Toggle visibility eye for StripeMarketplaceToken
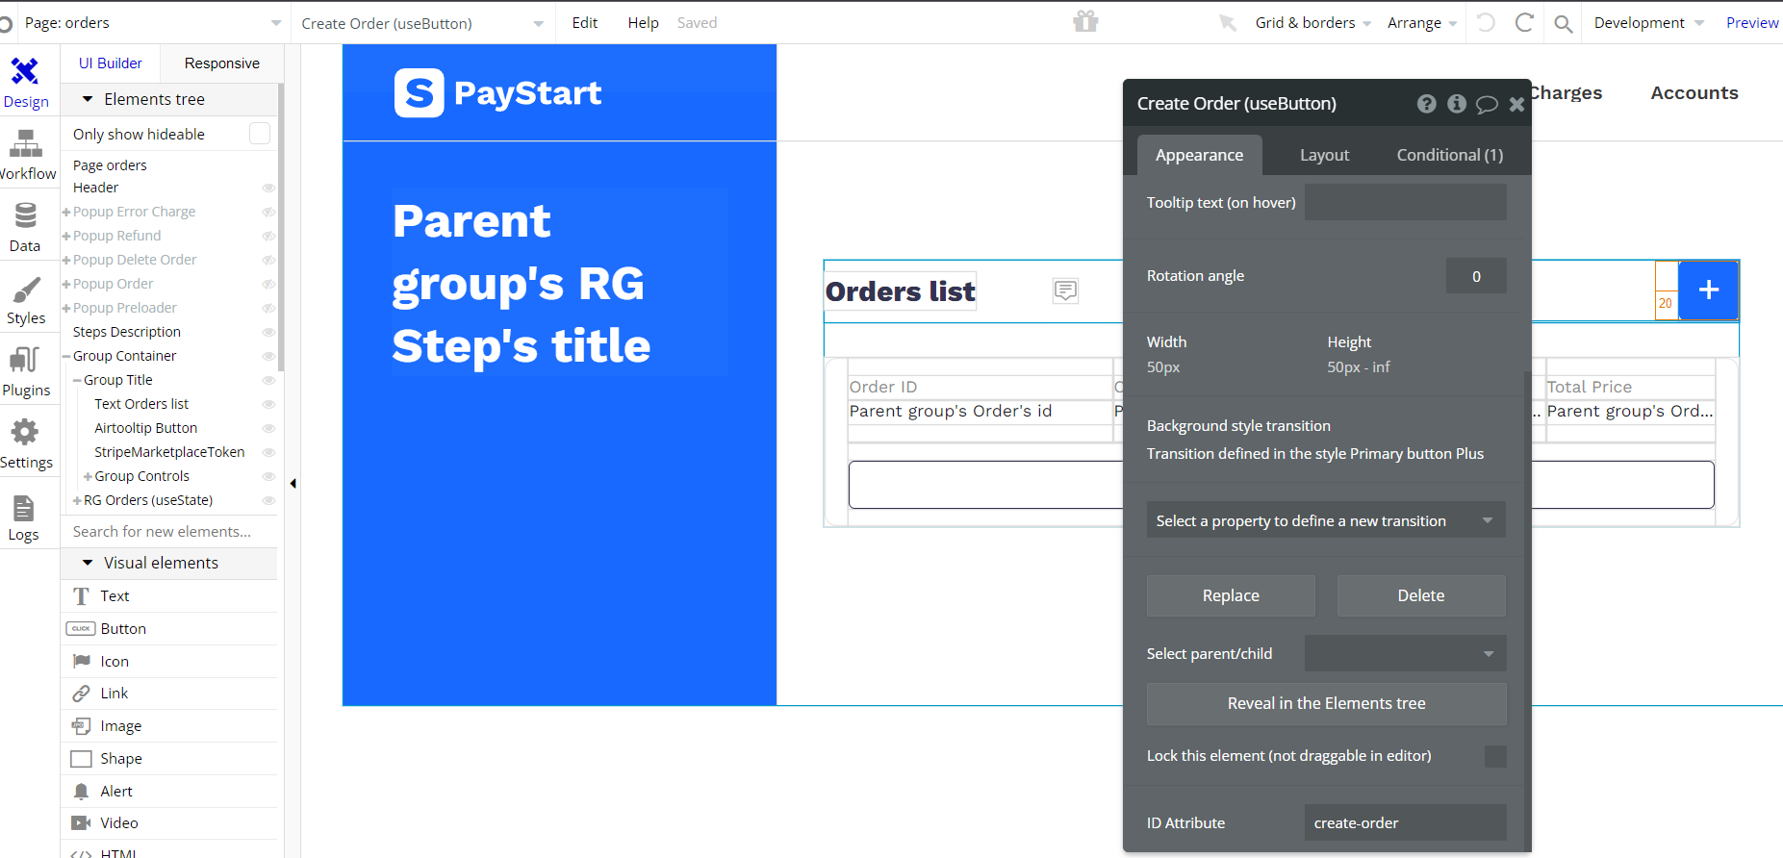 pos(268,453)
